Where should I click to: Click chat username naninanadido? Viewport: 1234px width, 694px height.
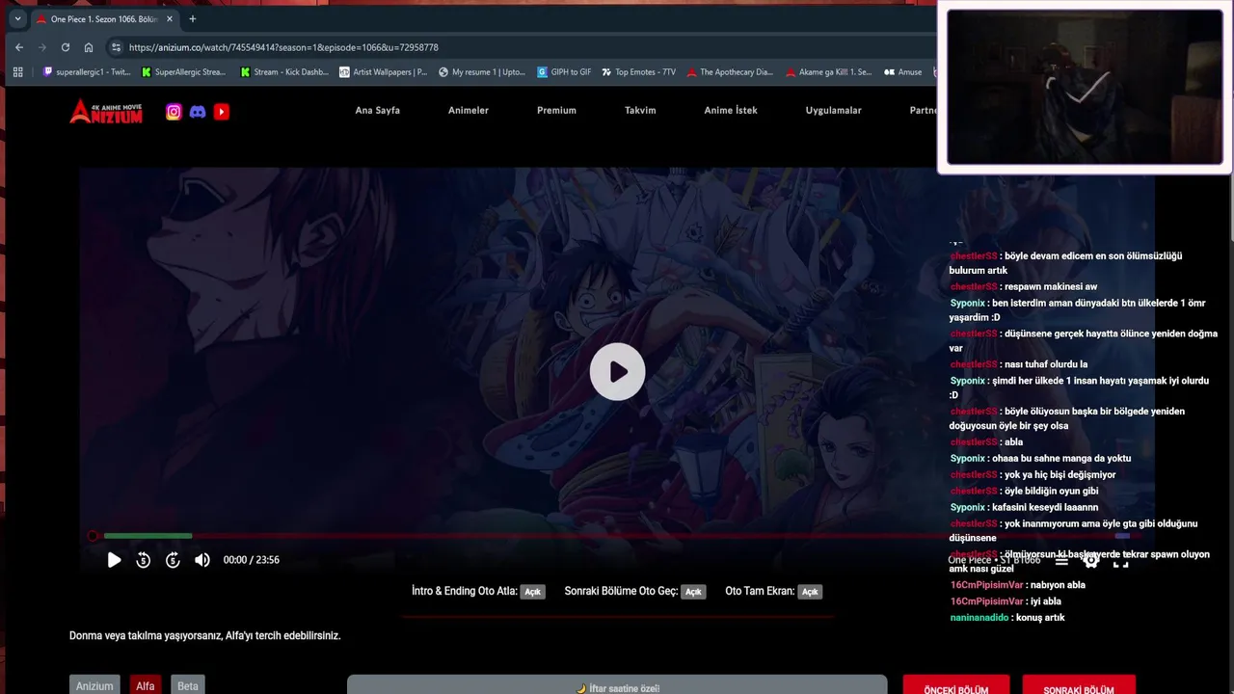click(x=979, y=618)
